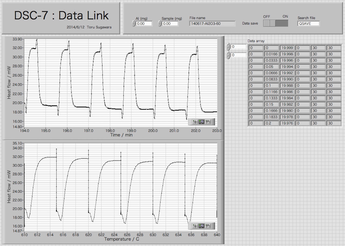Select the Data array cell showing 19.999

click(287, 48)
